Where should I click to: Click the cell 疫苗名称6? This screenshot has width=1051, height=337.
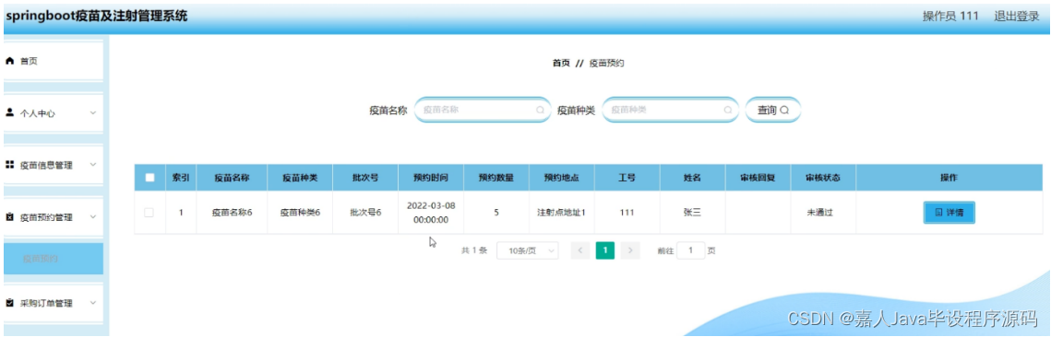click(x=232, y=213)
